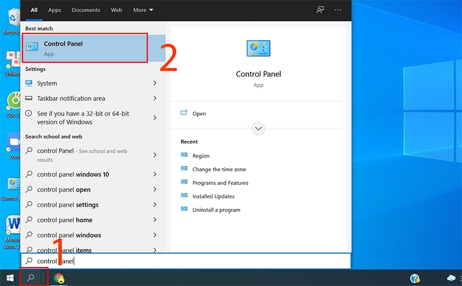Expand the control panel windows suggestion arrow
Viewport: 462px width, 286px height.
(155, 235)
